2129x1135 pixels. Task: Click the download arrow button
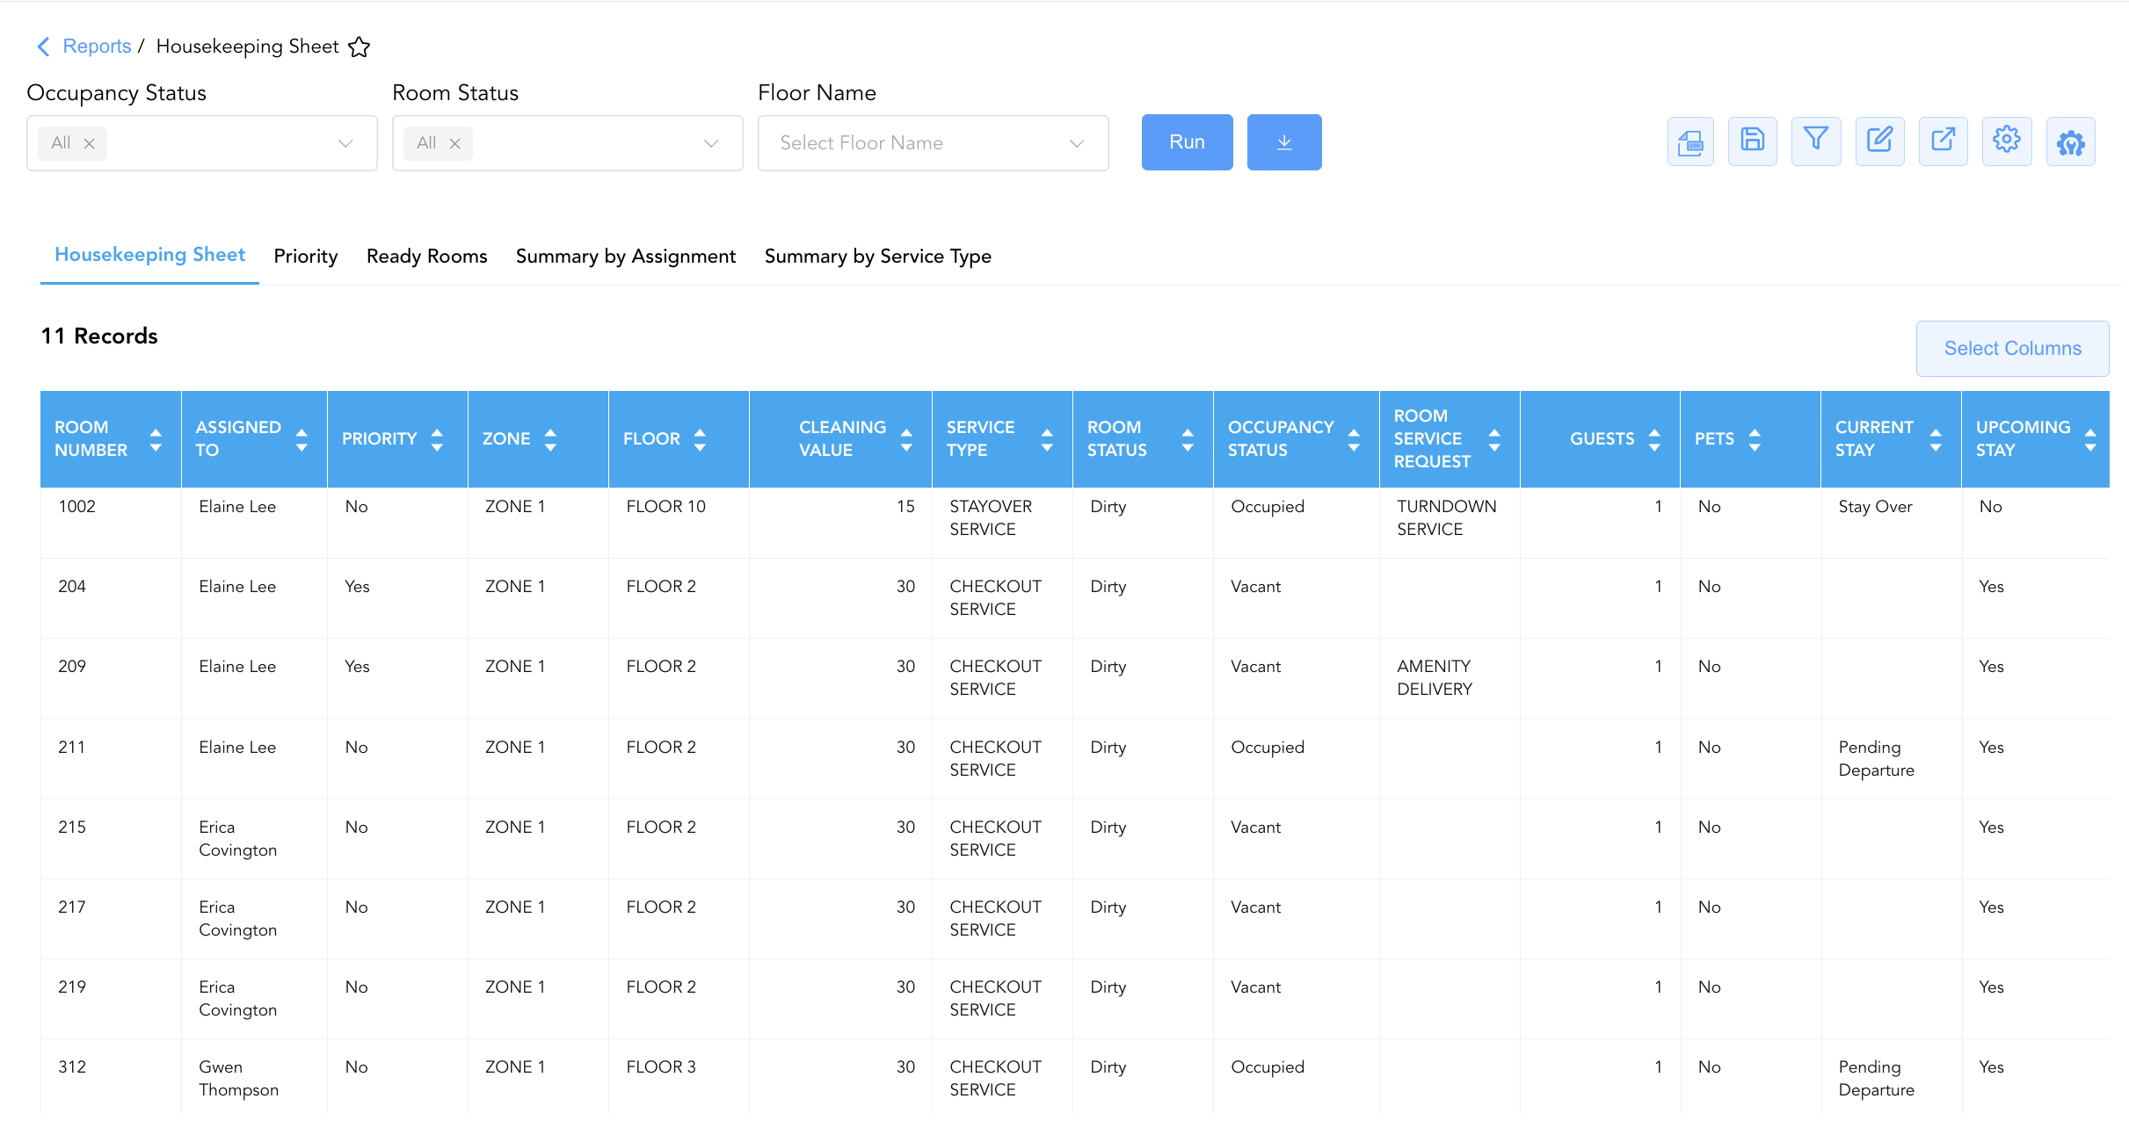point(1284,142)
